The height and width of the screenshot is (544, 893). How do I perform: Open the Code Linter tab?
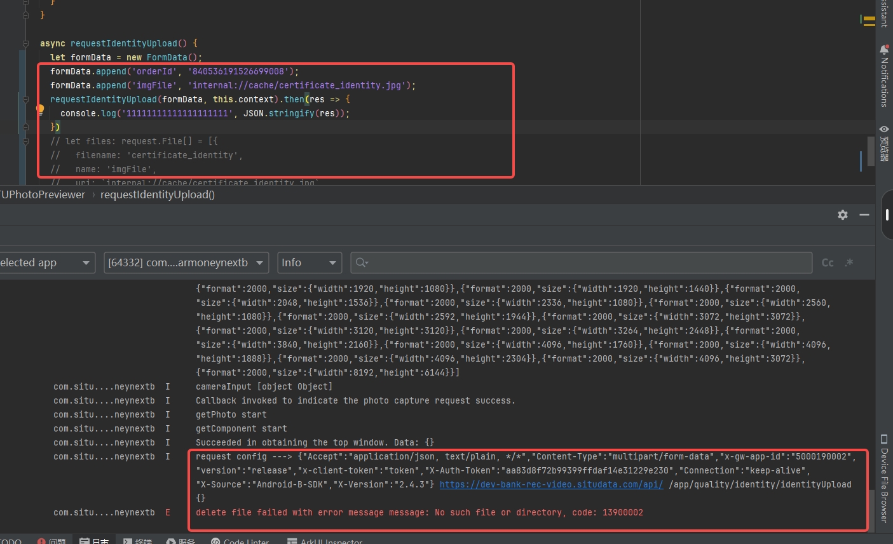coord(240,541)
